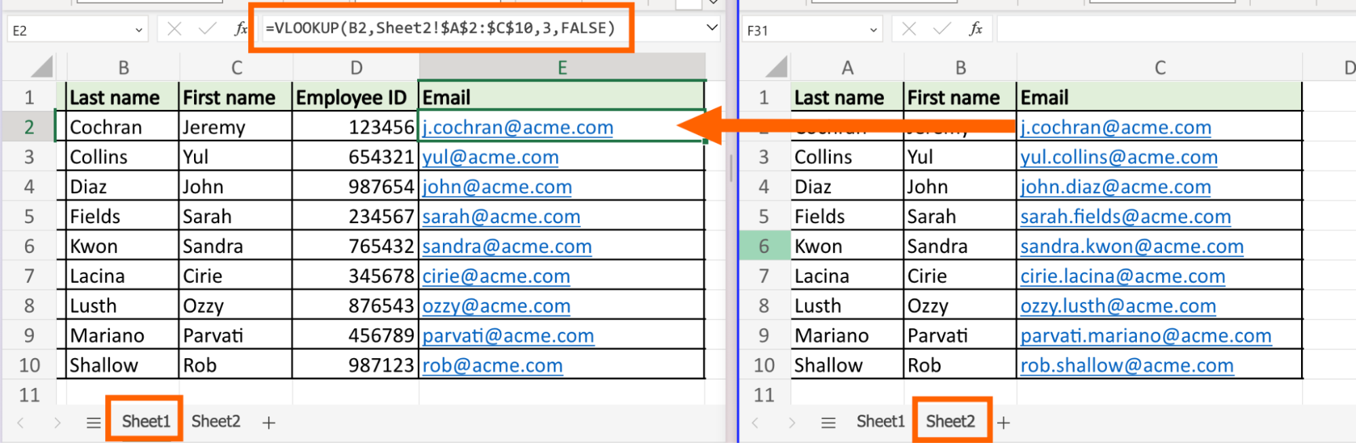Screen dimensions: 1356x443
Task: Click the vertical scrollbar between the two workbook windows
Action: 731,168
